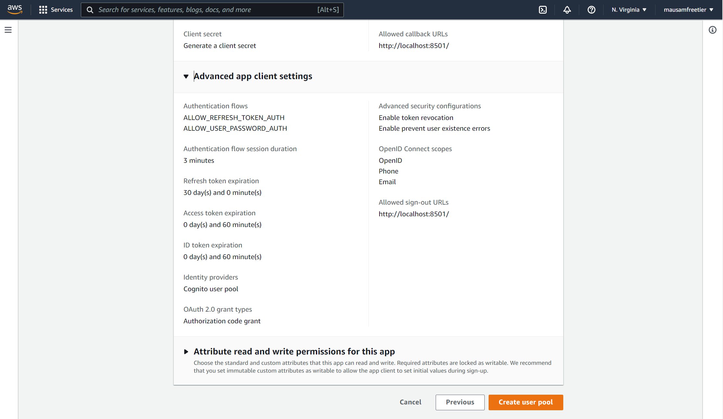
Task: Open the info panel icon
Action: (x=712, y=30)
